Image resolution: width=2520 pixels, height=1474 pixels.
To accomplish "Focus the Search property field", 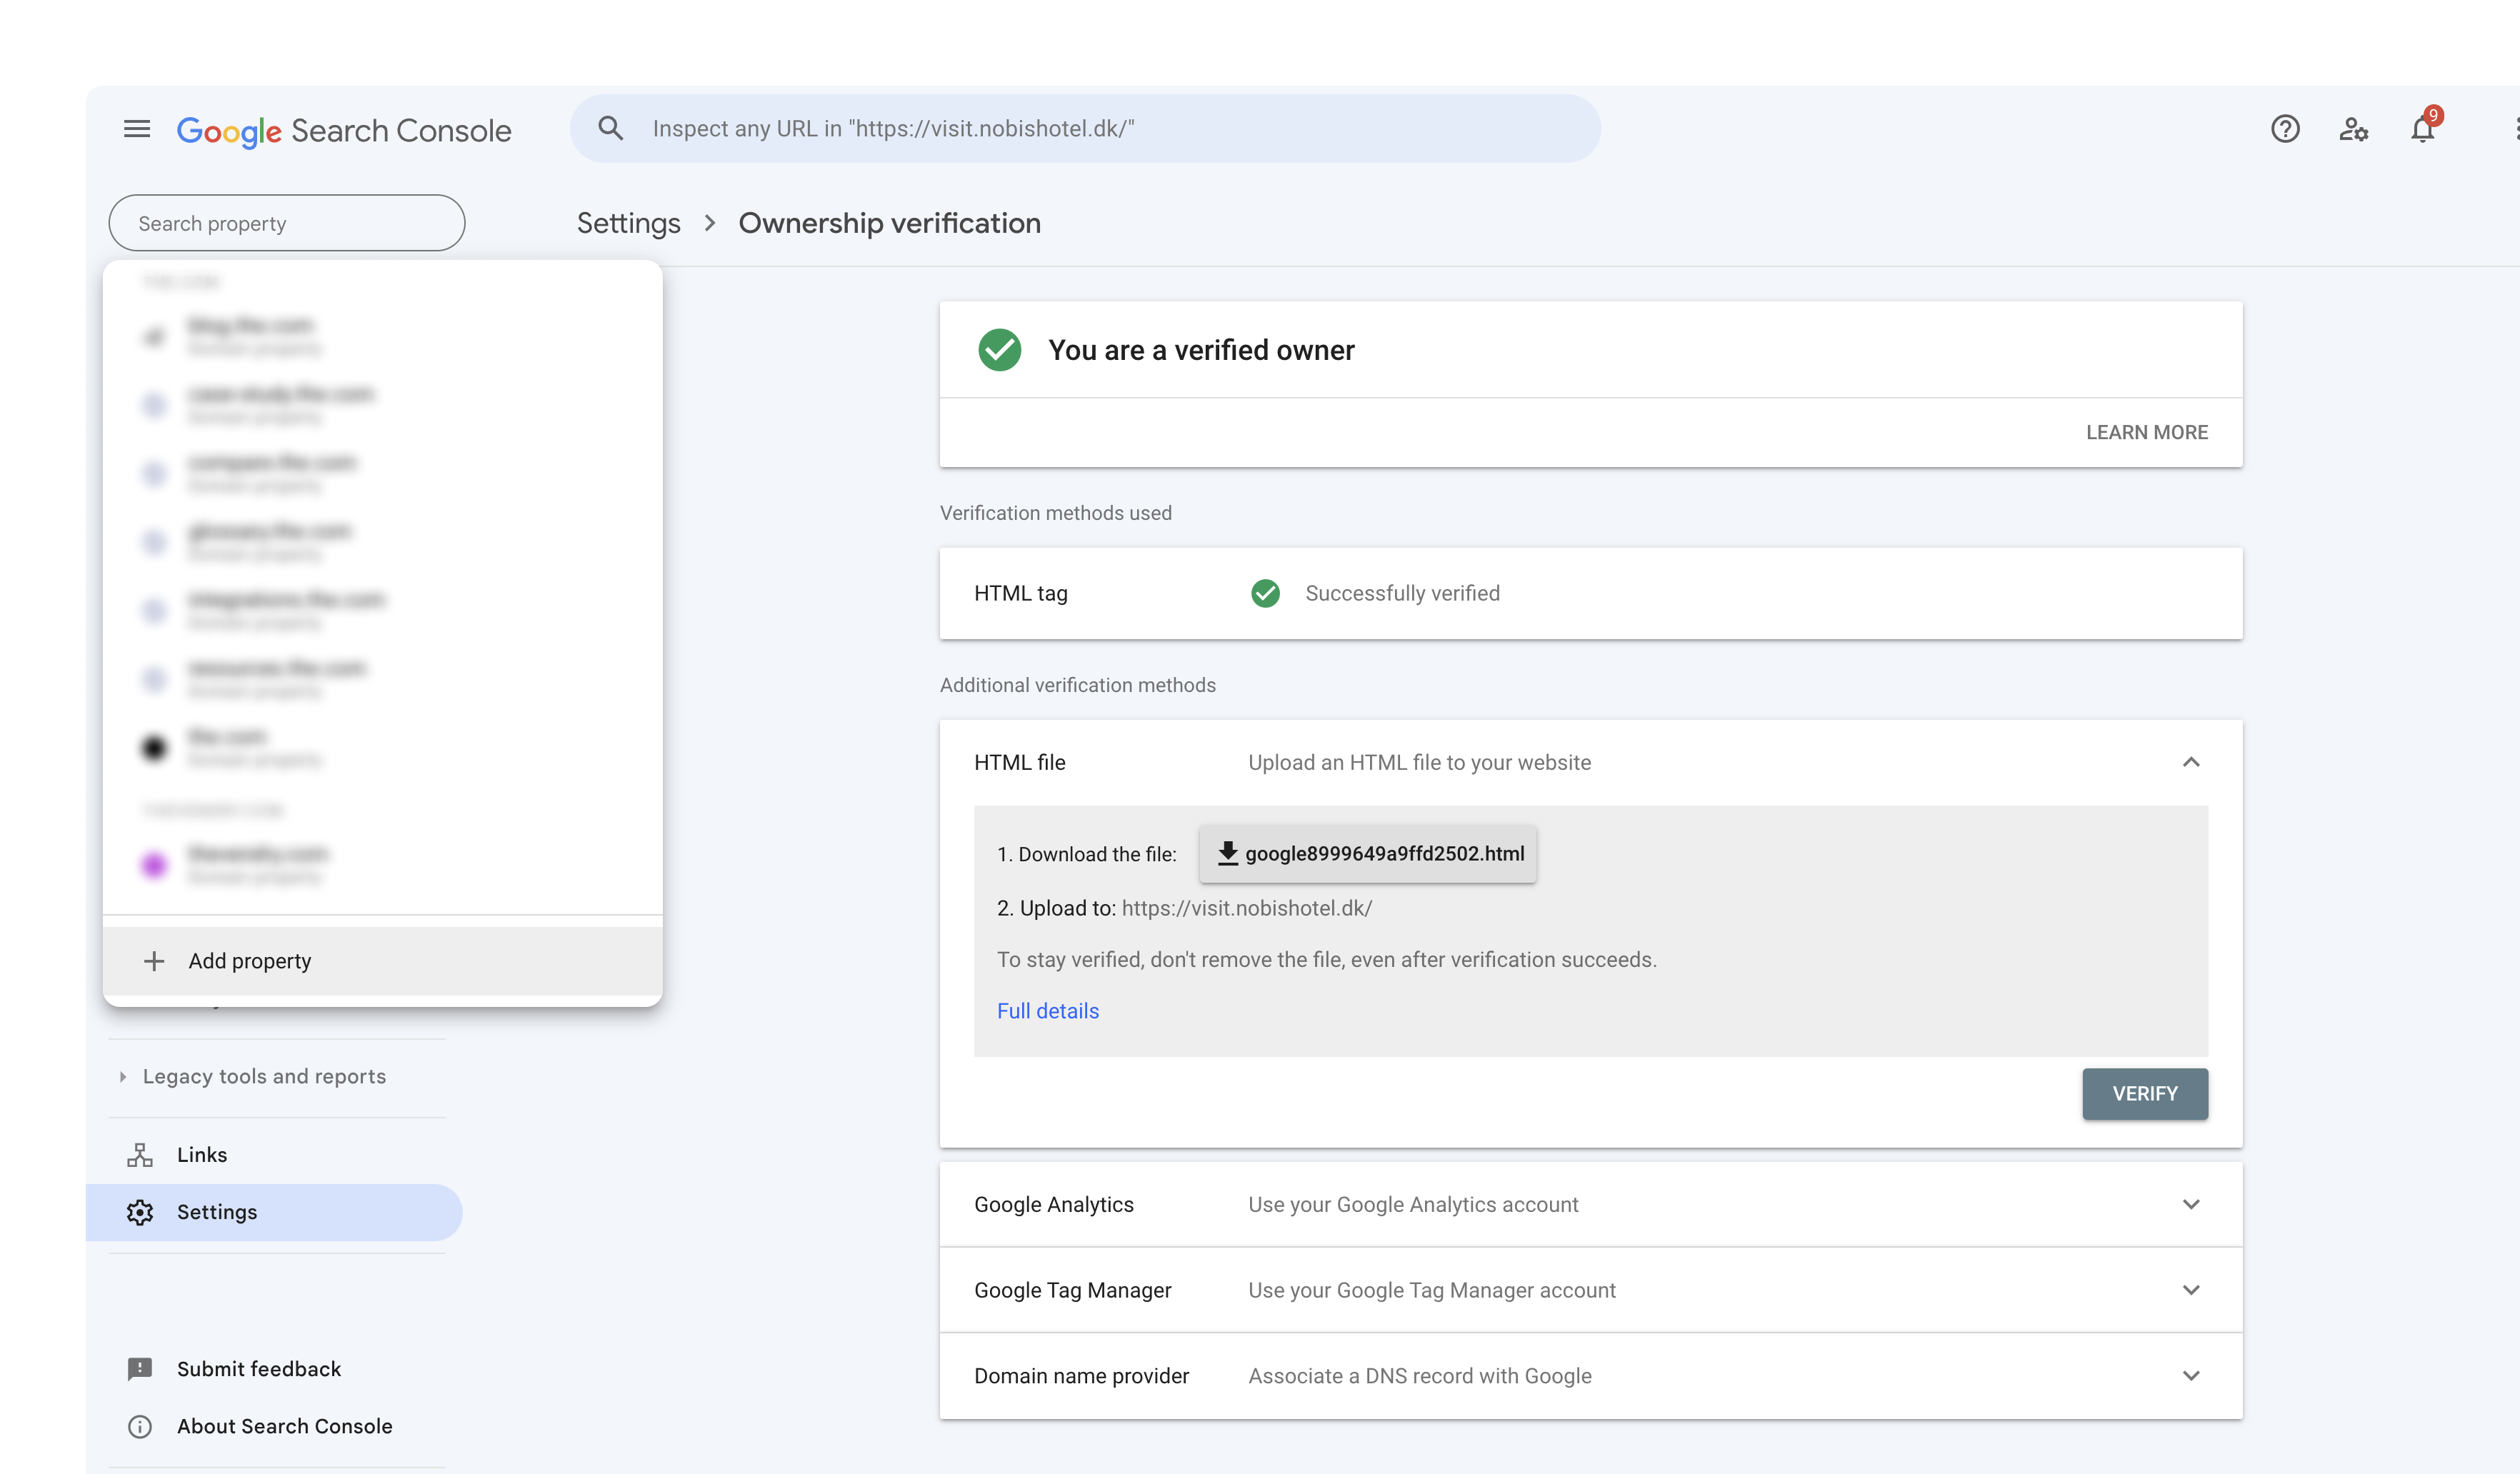I will click(287, 223).
